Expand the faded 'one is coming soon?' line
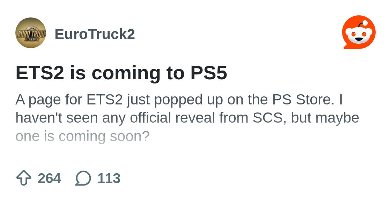391x204 pixels. coord(82,137)
